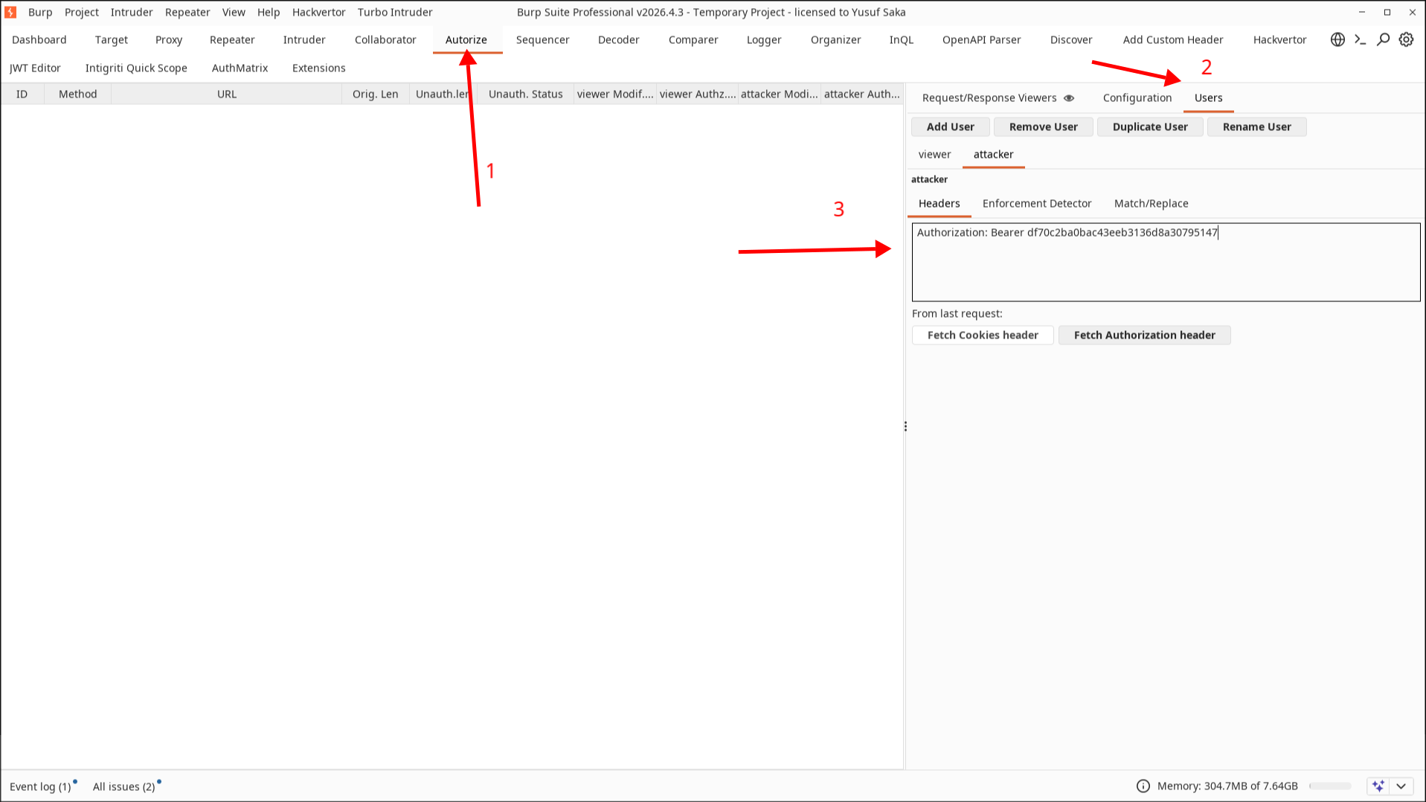Open the globe browser icon
Viewport: 1426px width, 802px height.
tap(1337, 39)
